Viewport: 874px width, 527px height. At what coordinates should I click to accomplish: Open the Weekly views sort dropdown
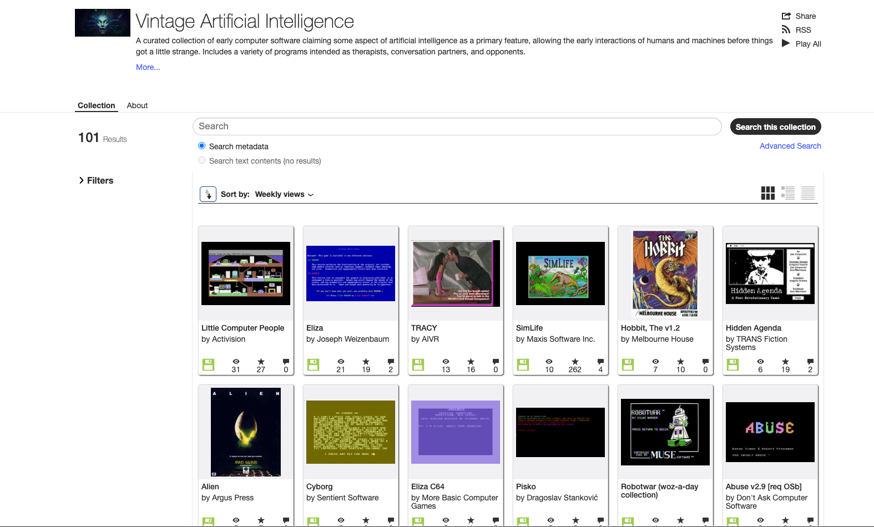[284, 194]
